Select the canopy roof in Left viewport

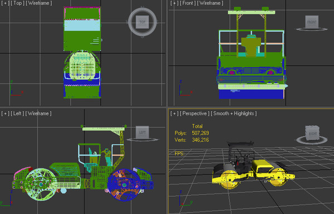[x=104, y=129]
